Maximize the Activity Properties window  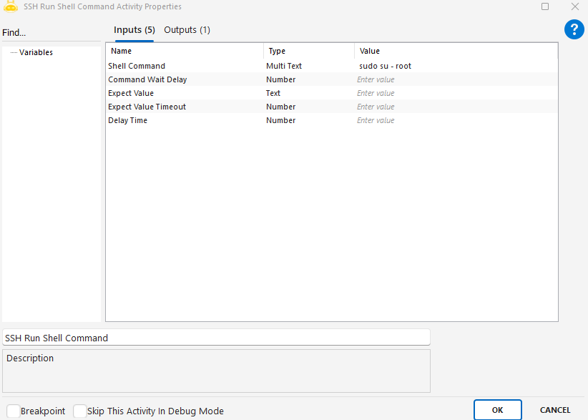[x=545, y=6]
